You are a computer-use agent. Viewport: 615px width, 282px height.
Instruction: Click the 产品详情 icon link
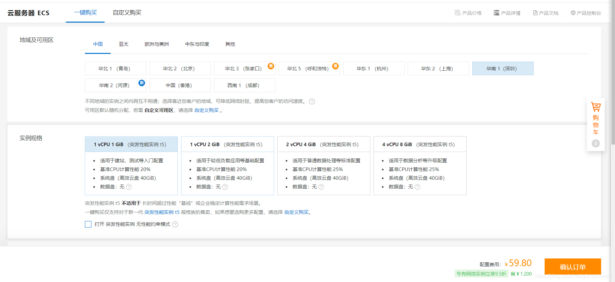point(507,13)
